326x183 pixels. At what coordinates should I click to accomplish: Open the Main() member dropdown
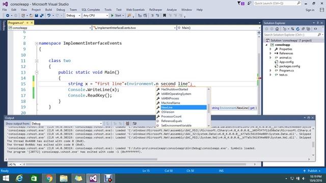[219, 28]
